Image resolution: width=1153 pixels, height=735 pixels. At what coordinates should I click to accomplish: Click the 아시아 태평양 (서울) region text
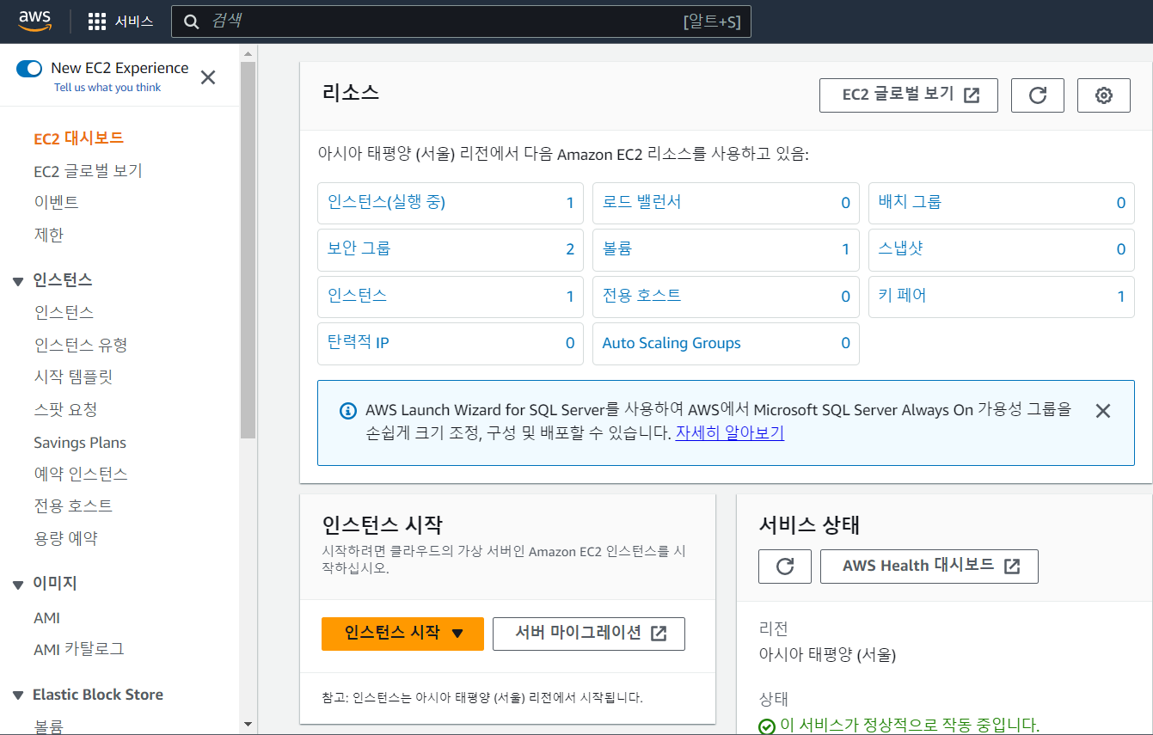click(827, 655)
